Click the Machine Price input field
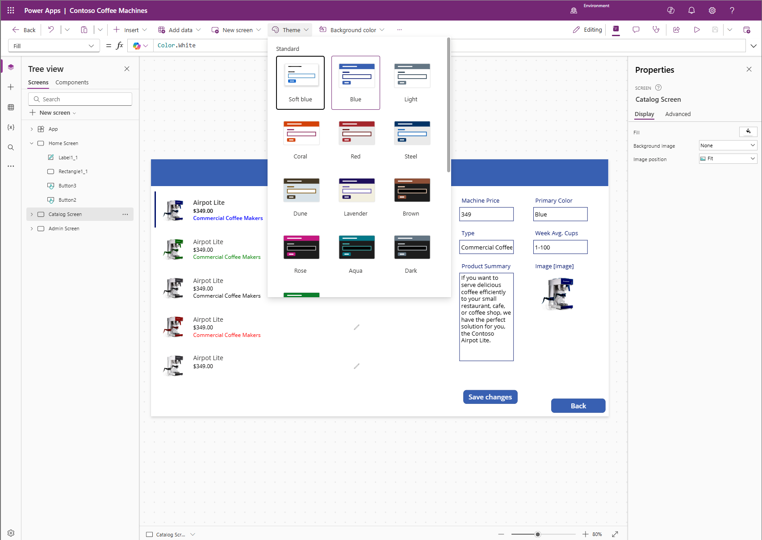This screenshot has width=762, height=540. click(x=486, y=214)
